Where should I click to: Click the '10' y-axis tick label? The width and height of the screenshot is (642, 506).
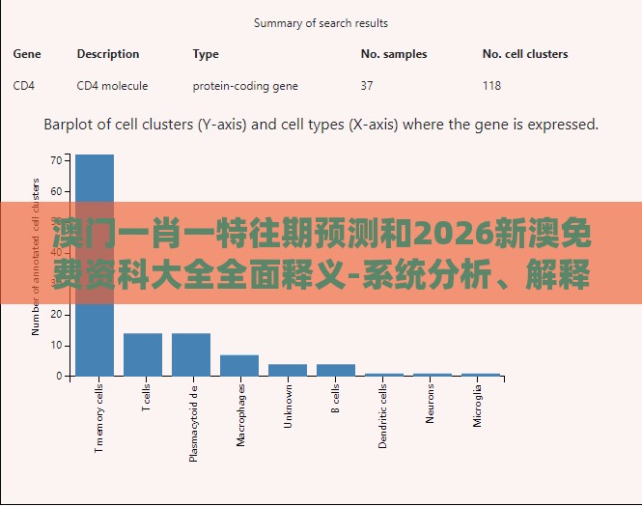tap(57, 345)
